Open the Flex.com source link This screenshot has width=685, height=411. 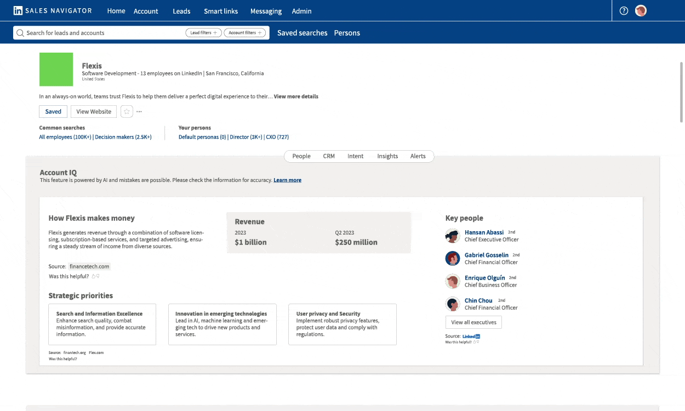click(x=96, y=353)
